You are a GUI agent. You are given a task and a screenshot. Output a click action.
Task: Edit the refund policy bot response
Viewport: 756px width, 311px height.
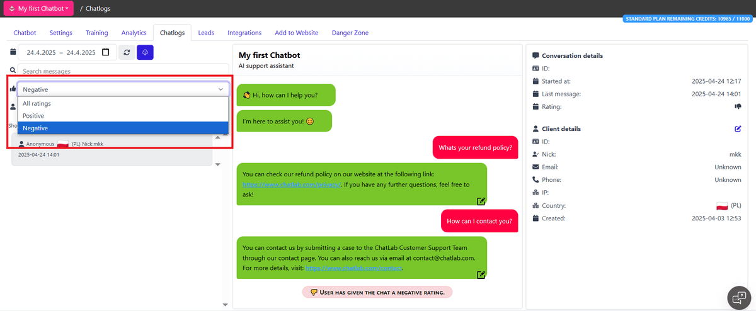(x=481, y=201)
